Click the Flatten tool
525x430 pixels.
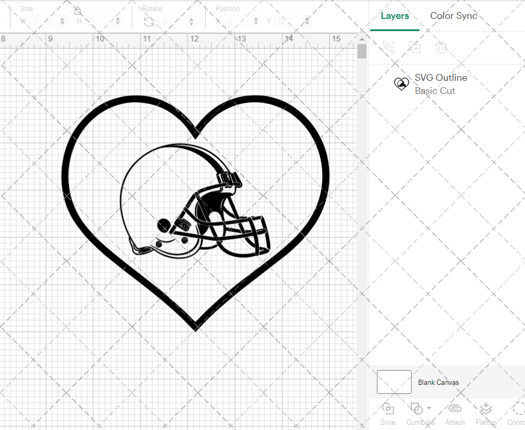[x=486, y=414]
